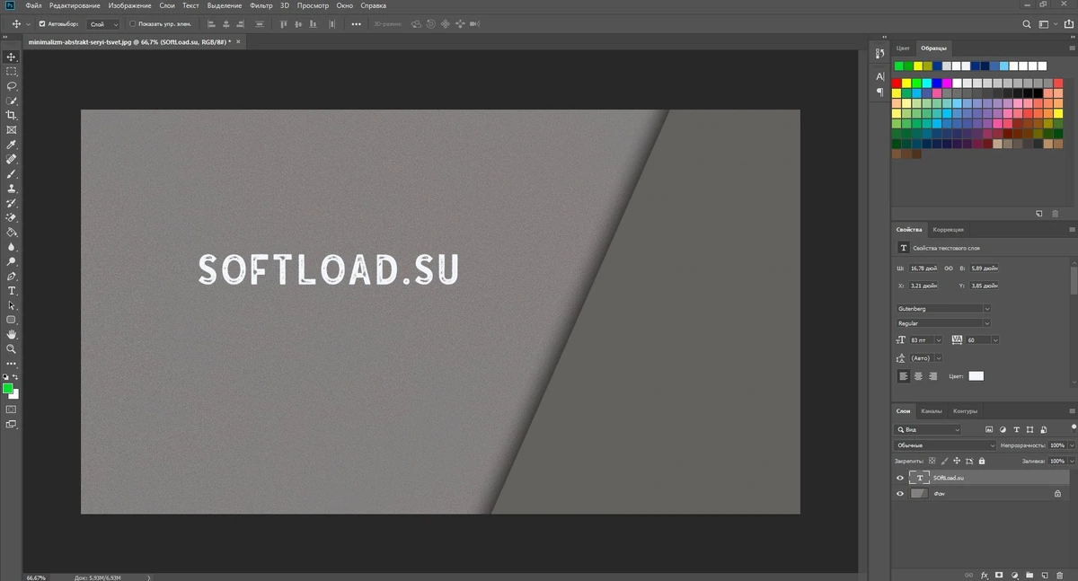Click the link layers chain icon
The height and width of the screenshot is (581, 1078).
[969, 574]
